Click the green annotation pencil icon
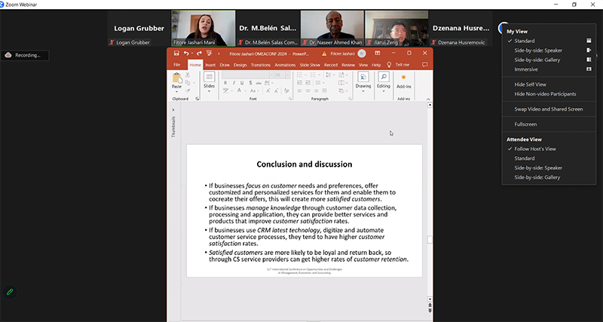 10,291
